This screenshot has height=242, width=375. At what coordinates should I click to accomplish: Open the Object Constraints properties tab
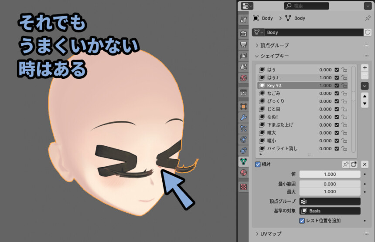pos(243,151)
